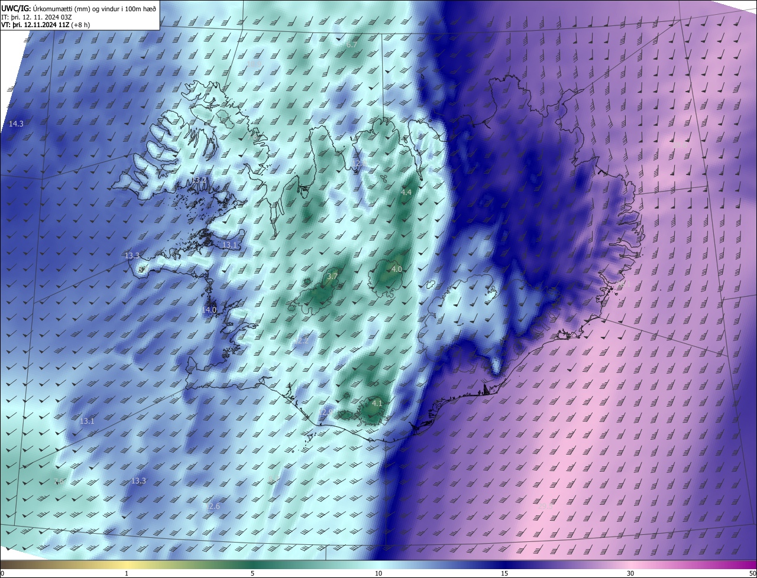
Task: Click the 12.6 value label
Action: click(x=212, y=506)
